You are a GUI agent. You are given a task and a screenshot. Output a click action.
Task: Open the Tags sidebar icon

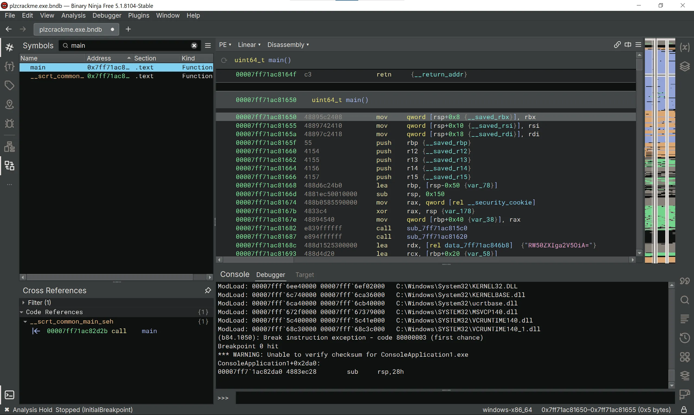point(9,85)
